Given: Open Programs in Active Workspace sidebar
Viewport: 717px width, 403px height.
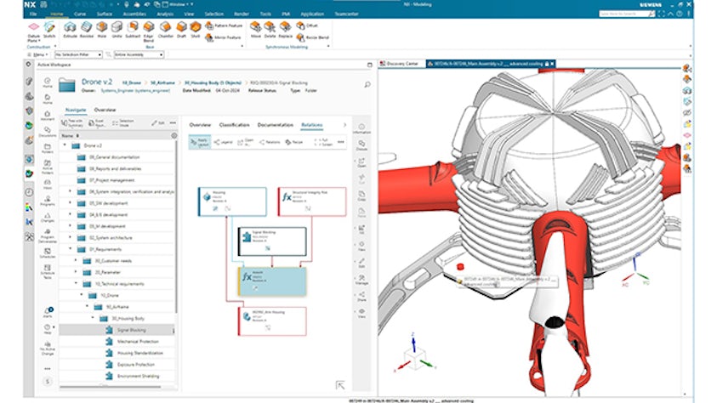Looking at the screenshot, I should click(48, 201).
